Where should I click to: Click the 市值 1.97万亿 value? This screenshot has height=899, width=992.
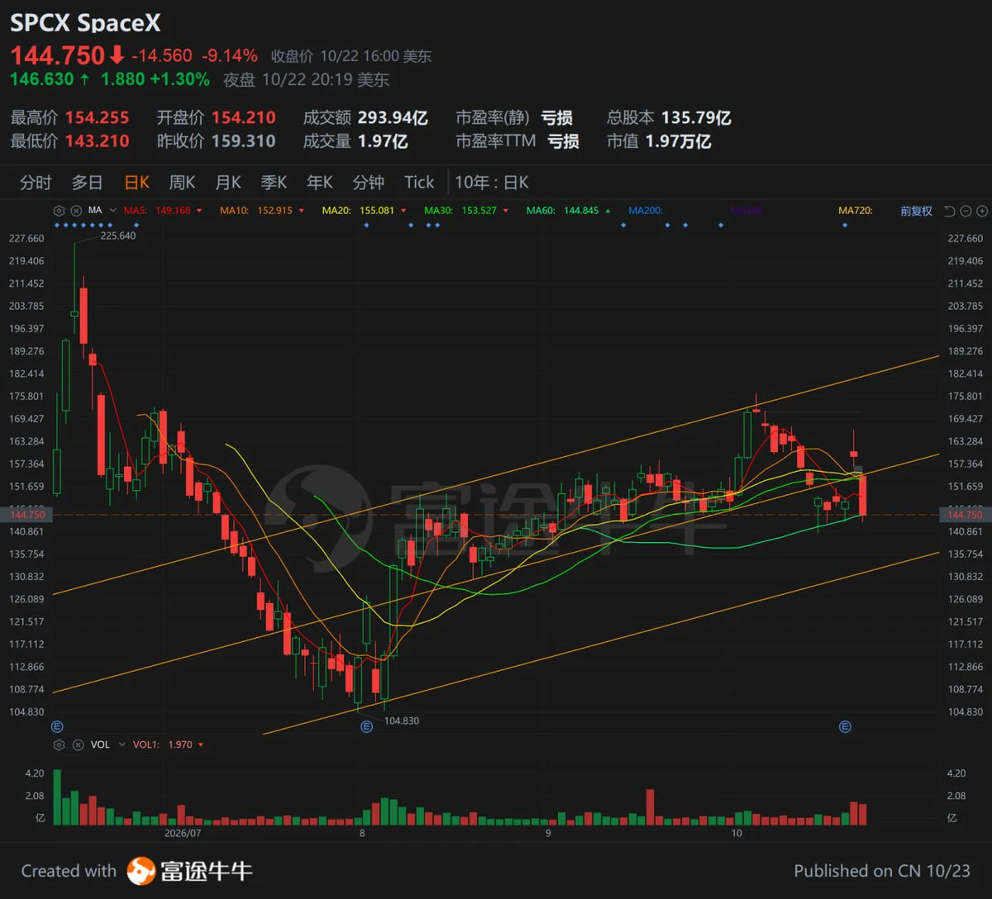tap(679, 141)
